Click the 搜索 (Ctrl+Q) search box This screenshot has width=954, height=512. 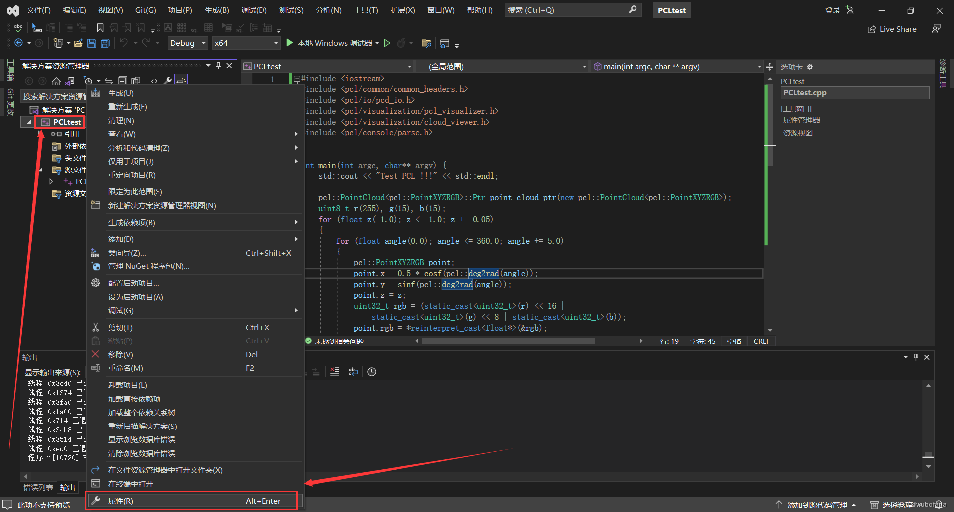point(573,10)
